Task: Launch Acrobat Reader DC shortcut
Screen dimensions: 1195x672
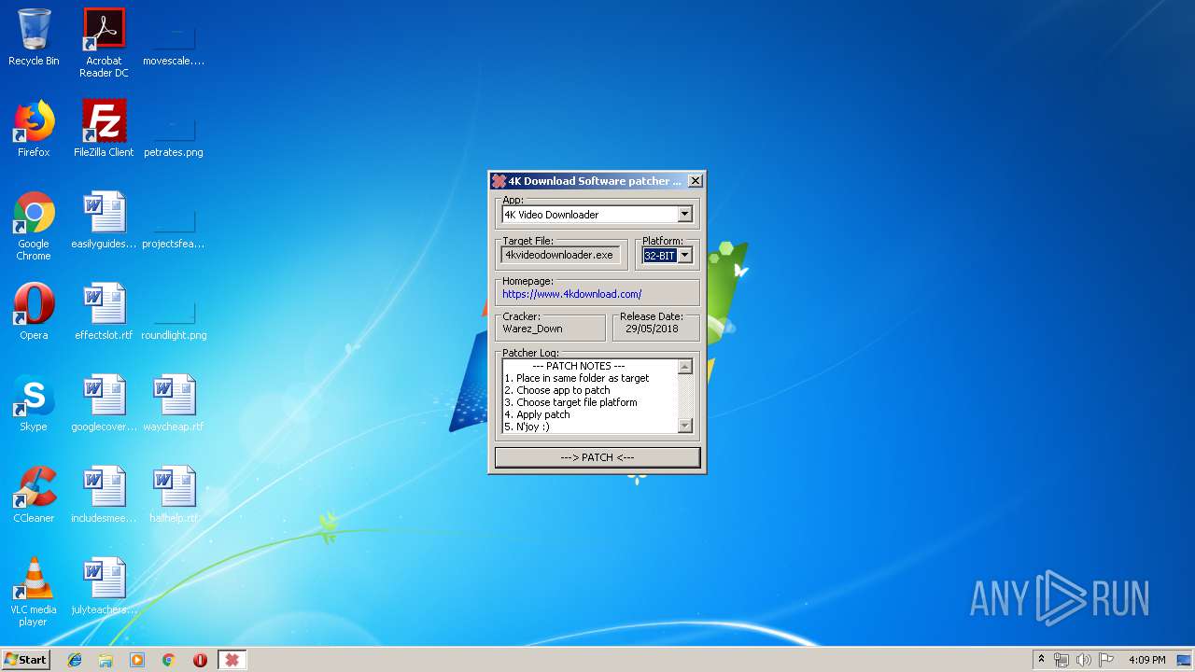Action: click(104, 43)
